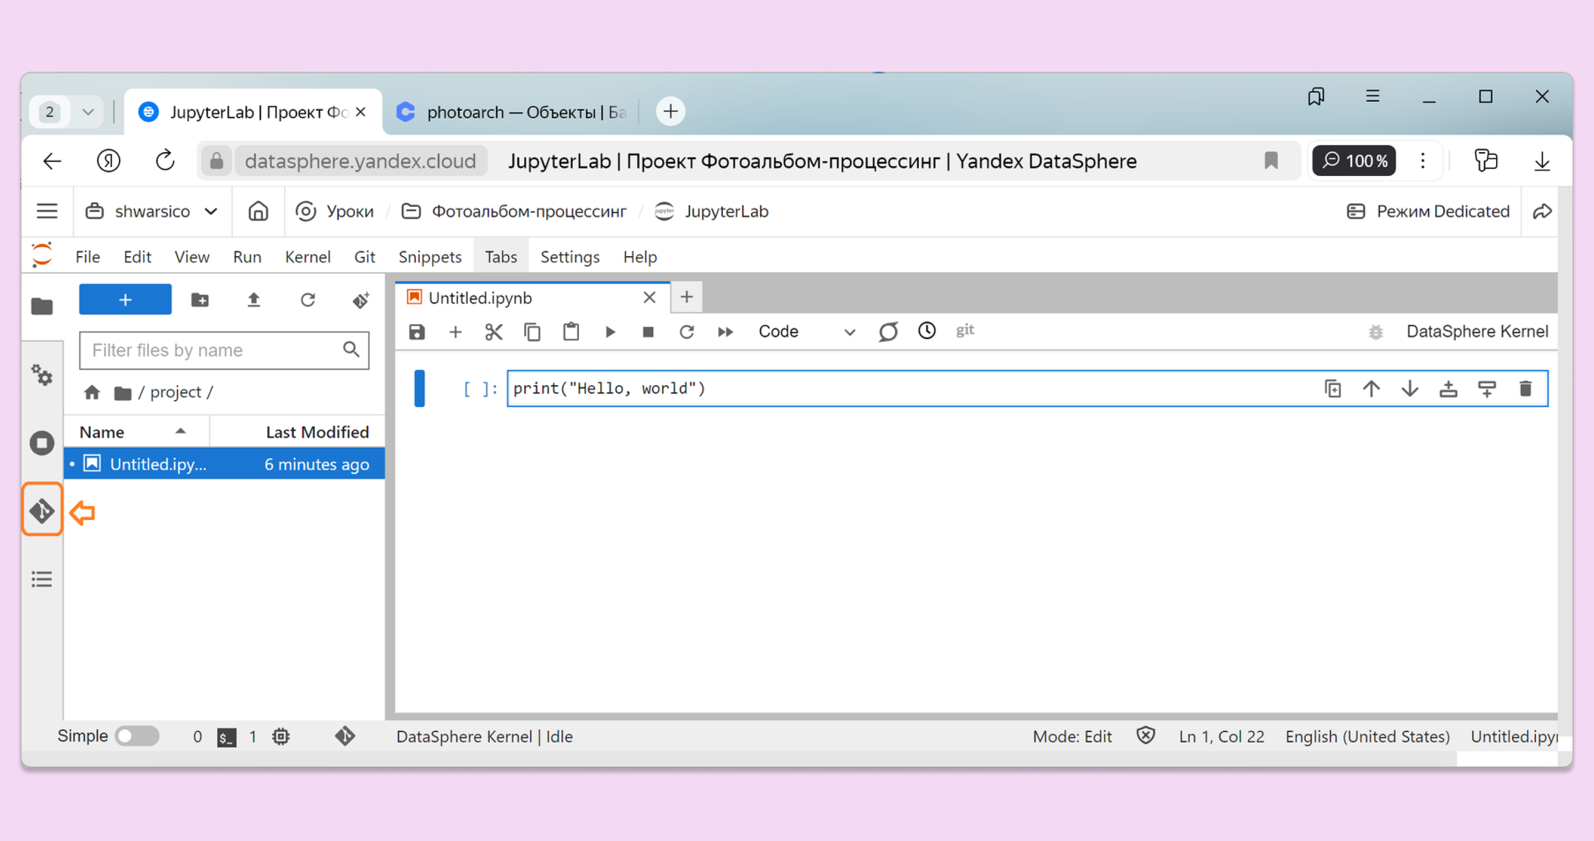Move the cell down
1594x841 pixels.
click(x=1410, y=388)
